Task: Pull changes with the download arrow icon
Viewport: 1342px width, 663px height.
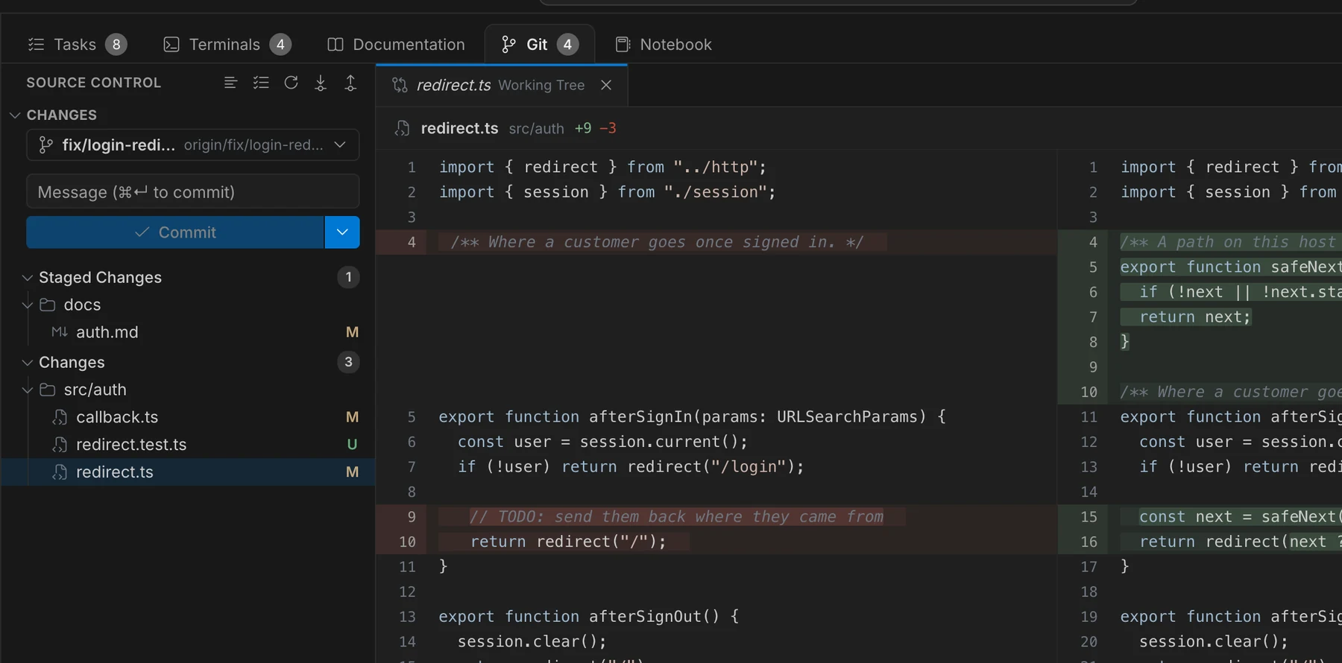Action: (321, 83)
